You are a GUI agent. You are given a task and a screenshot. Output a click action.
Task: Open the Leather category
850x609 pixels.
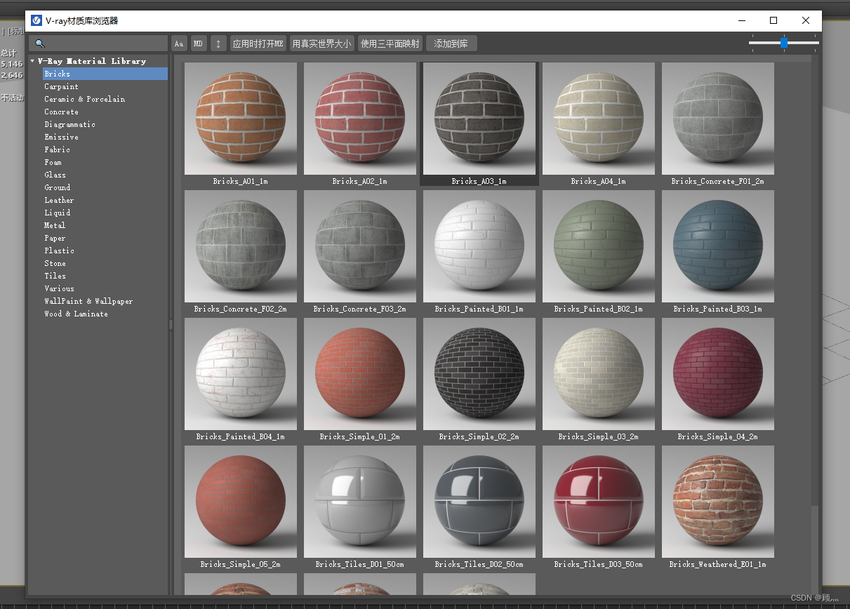click(x=59, y=200)
